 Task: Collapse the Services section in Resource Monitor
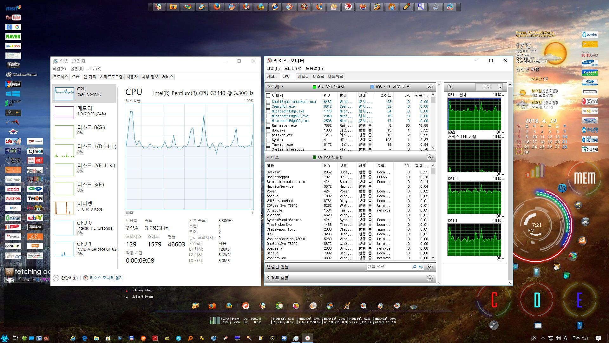click(x=429, y=157)
